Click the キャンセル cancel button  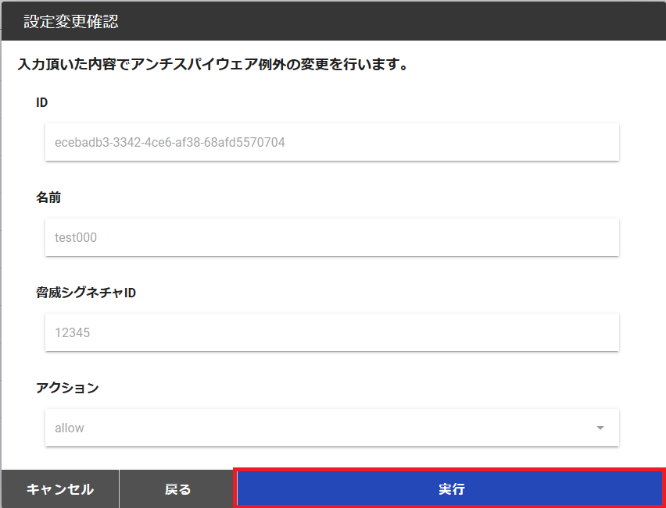point(60,489)
